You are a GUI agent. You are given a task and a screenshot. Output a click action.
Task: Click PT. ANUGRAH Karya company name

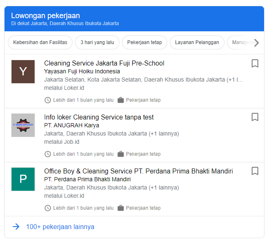point(72,125)
